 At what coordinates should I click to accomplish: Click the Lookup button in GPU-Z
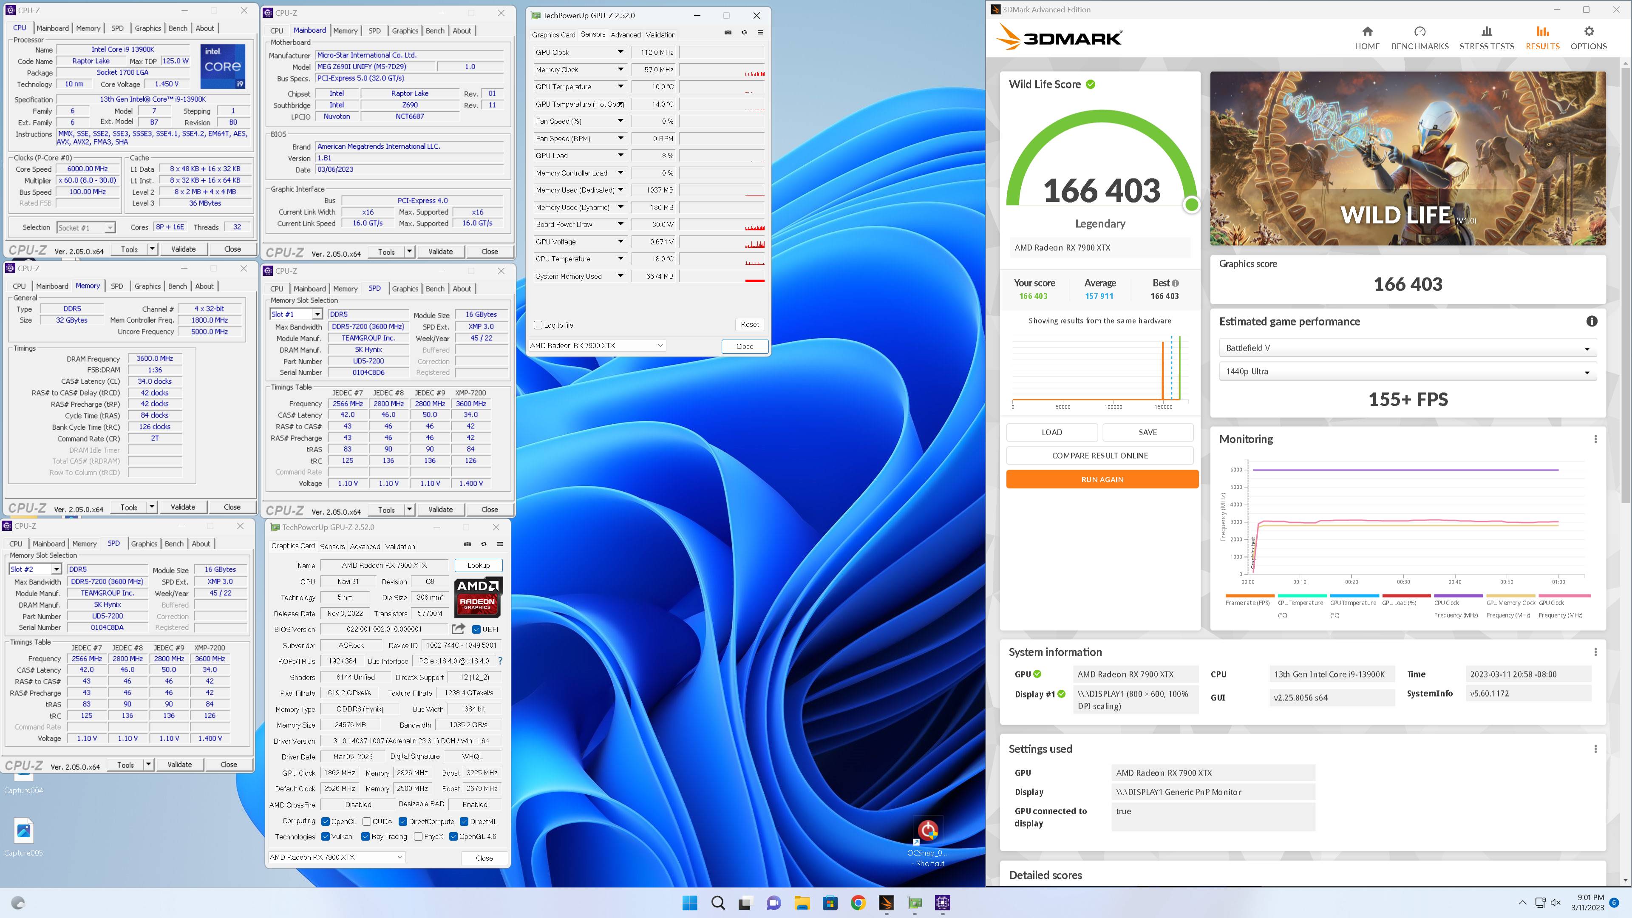[x=478, y=565]
